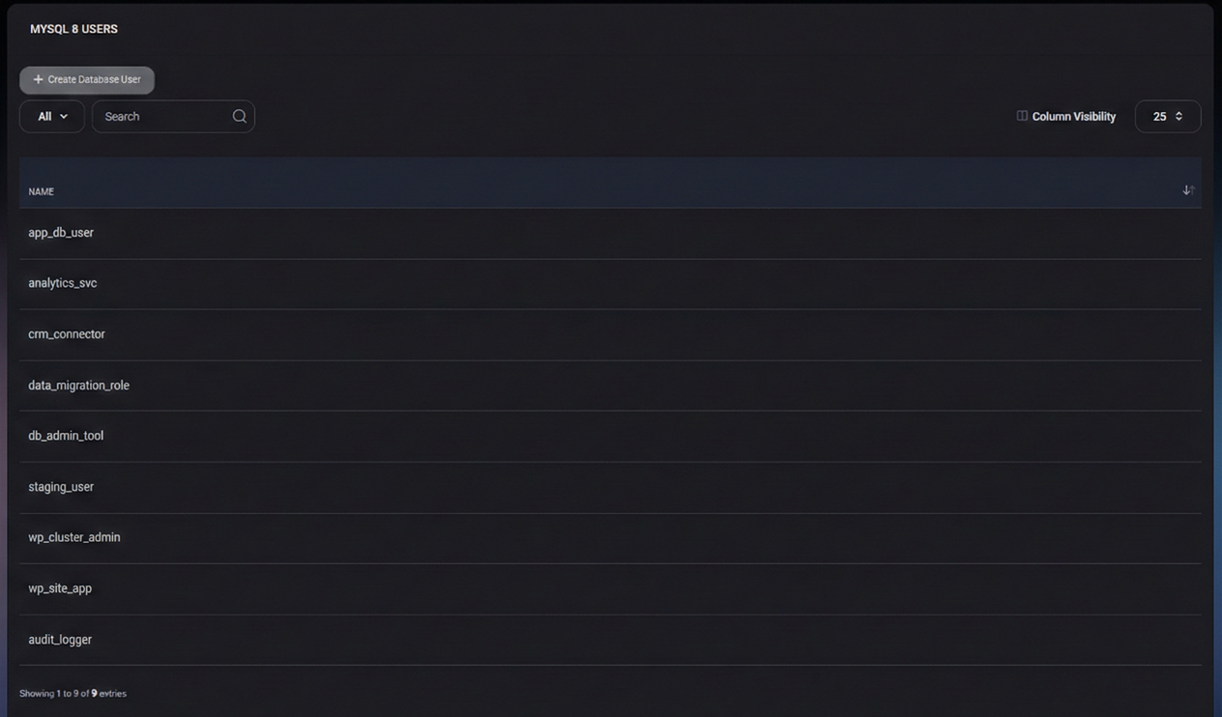Click the data_migration_role entry

tap(79, 386)
